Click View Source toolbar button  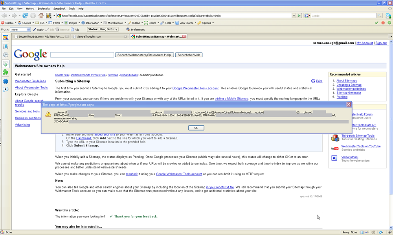coord(185,23)
